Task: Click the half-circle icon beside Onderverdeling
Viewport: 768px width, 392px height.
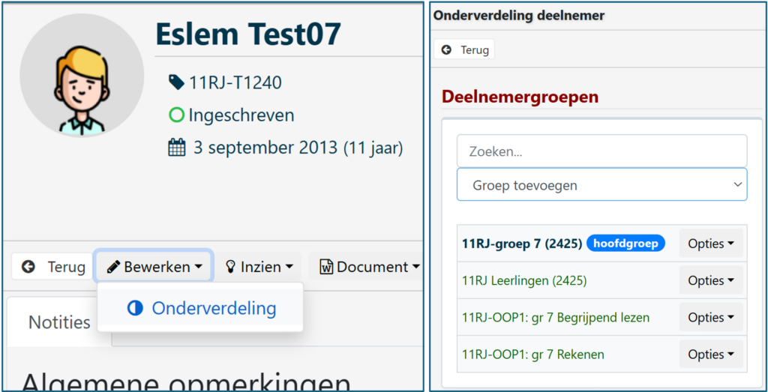Action: [135, 308]
